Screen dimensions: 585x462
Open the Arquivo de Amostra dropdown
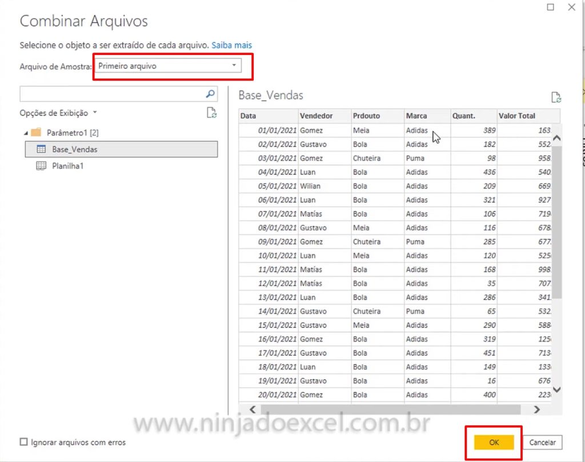pyautogui.click(x=234, y=66)
